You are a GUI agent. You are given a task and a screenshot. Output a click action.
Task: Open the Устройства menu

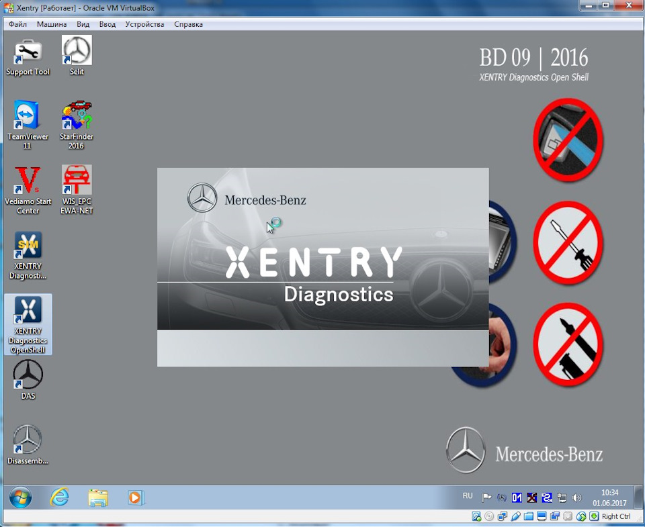click(x=145, y=24)
